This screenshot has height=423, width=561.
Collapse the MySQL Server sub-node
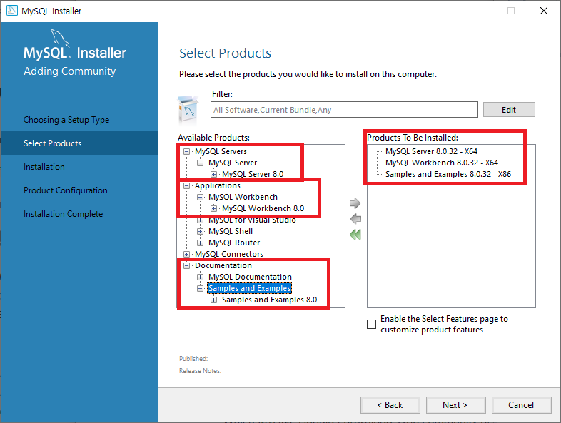coord(200,163)
